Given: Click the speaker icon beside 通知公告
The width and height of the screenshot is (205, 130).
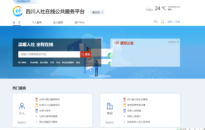Looking at the screenshot, I should tap(116, 43).
